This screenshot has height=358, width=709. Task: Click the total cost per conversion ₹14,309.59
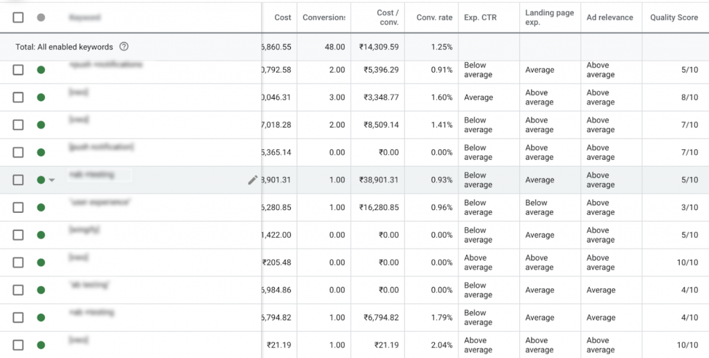tap(379, 46)
